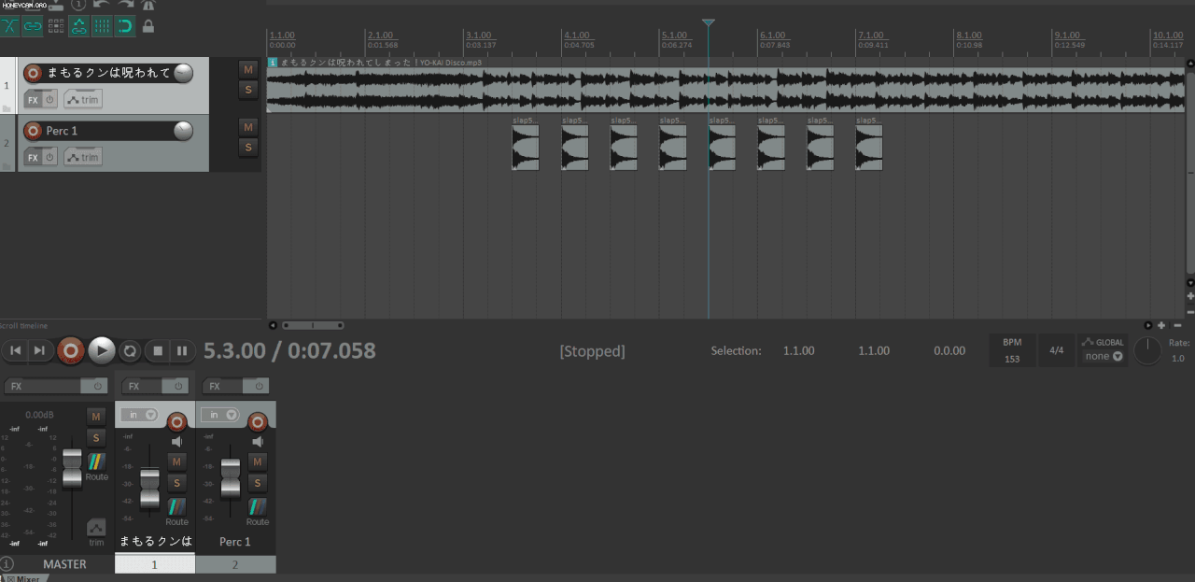This screenshot has height=582, width=1195.
Task: Switch to the Mixer docker tab
Action: pyautogui.click(x=25, y=578)
